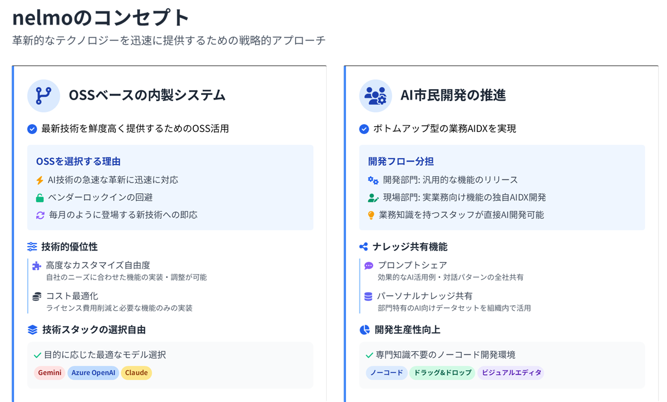Select the ノーコード tag
Screen dimensions: 667x402
[387, 373]
